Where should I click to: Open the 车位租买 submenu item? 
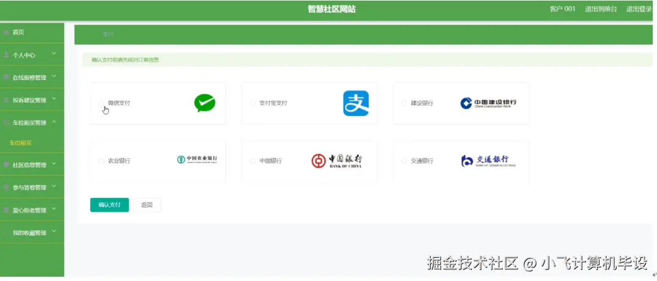21,143
